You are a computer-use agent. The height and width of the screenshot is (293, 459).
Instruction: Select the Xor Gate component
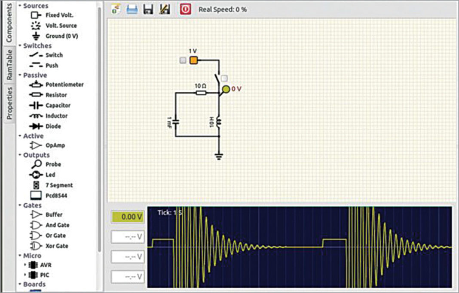pyautogui.click(x=57, y=246)
